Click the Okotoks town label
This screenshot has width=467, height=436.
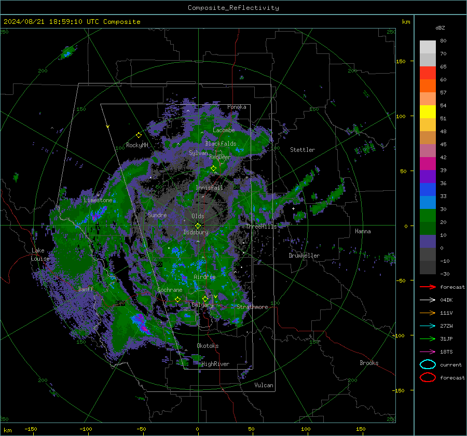(208, 346)
